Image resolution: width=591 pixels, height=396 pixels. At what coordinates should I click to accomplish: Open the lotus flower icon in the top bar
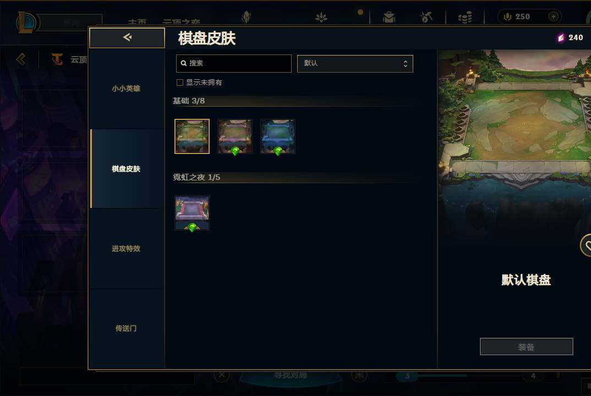click(321, 17)
